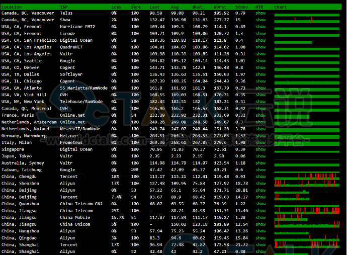The width and height of the screenshot is (347, 255).
Task: Click 'China, Quanzhou' location cell
Action: (x=20, y=204)
